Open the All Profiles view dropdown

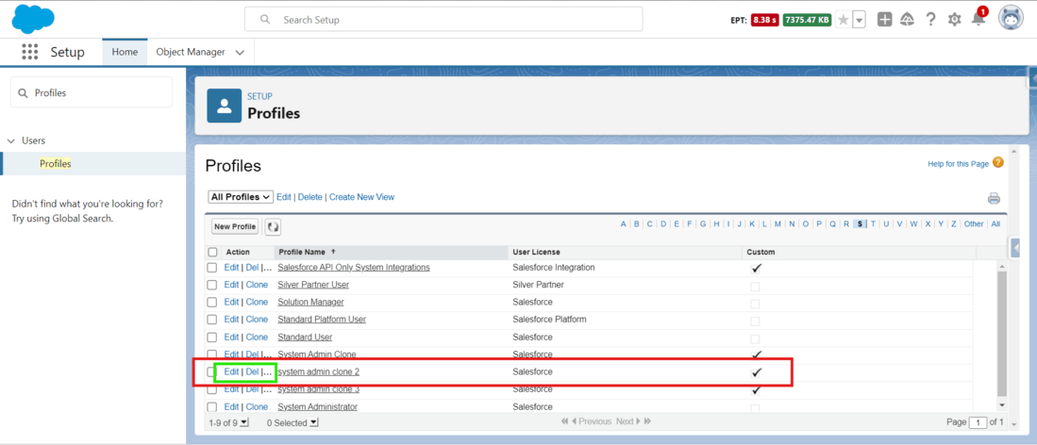[241, 197]
